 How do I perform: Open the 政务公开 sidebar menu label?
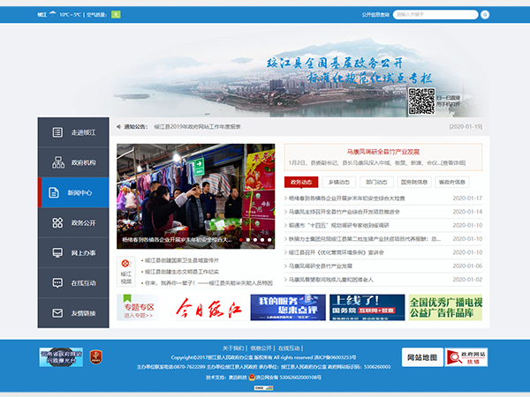pyautogui.click(x=83, y=223)
